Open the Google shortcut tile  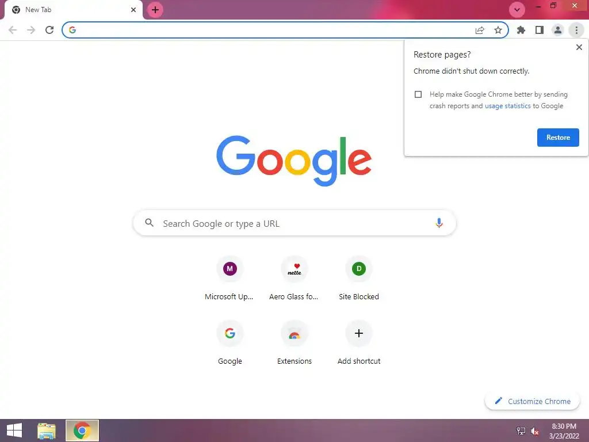click(230, 343)
